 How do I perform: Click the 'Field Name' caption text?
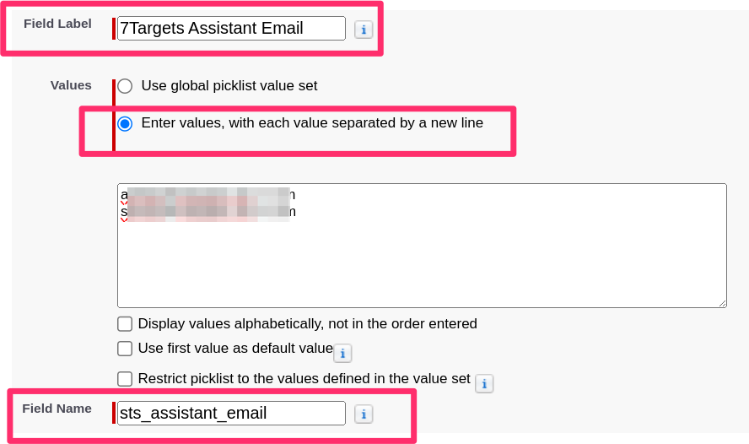[x=57, y=409]
